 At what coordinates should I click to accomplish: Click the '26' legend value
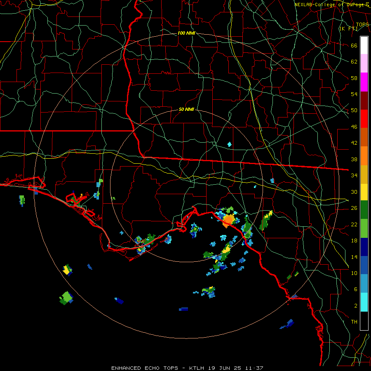(x=354, y=208)
